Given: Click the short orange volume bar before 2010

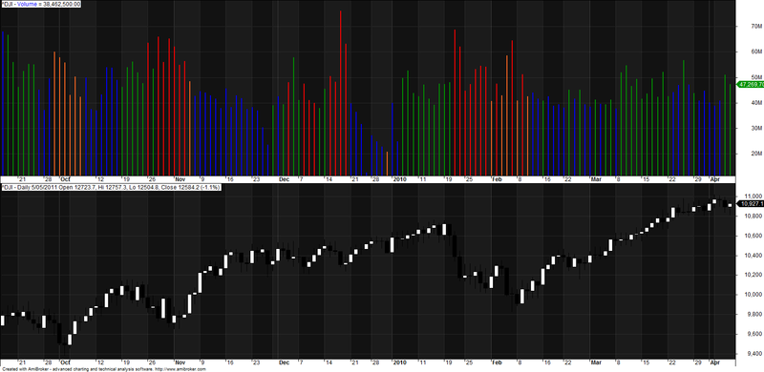Looking at the screenshot, I should 388,163.
